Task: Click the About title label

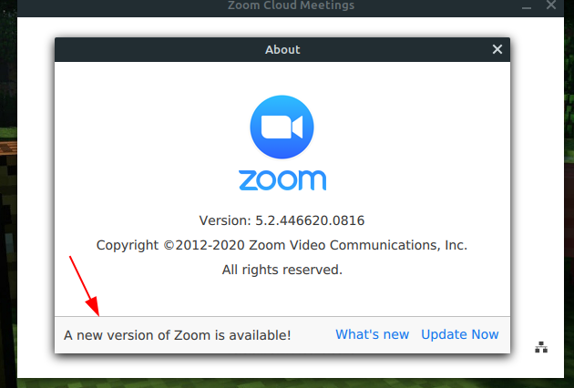Action: pyautogui.click(x=282, y=49)
